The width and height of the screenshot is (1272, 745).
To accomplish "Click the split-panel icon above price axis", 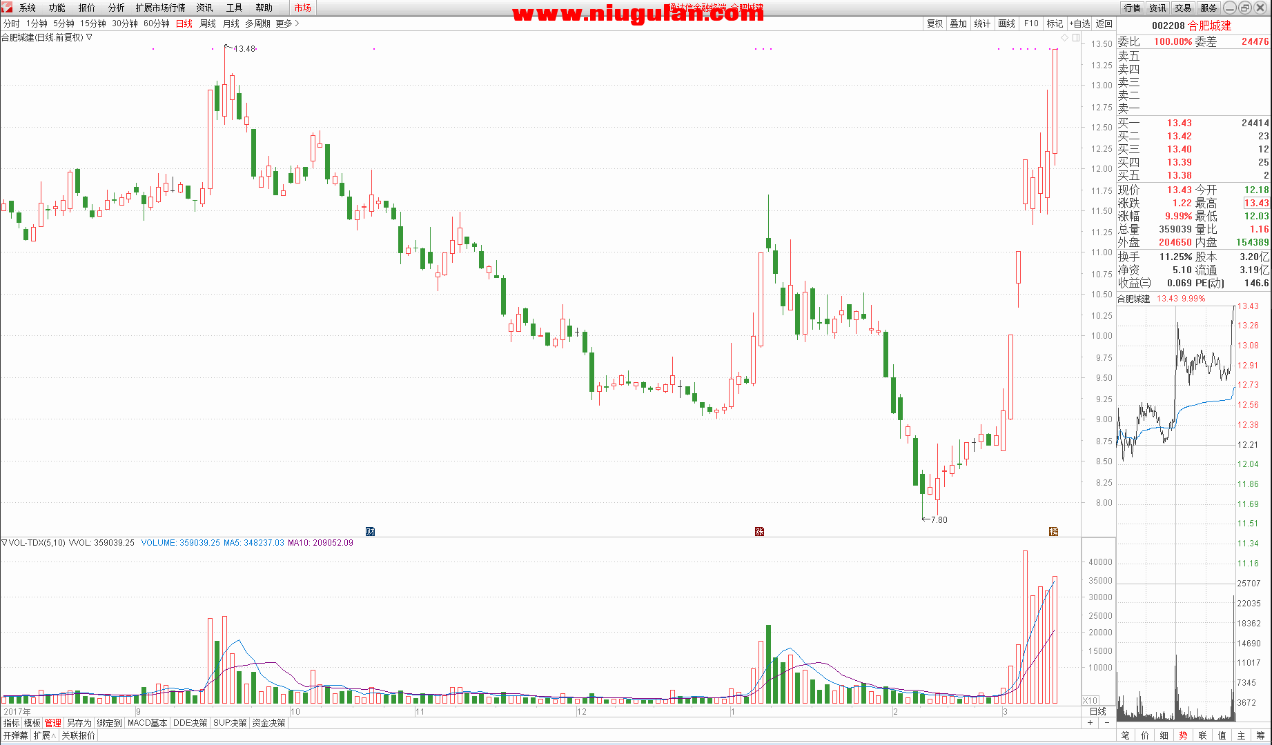I will coord(1076,37).
